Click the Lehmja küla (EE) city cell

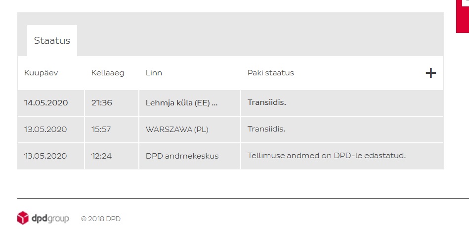pyautogui.click(x=190, y=103)
